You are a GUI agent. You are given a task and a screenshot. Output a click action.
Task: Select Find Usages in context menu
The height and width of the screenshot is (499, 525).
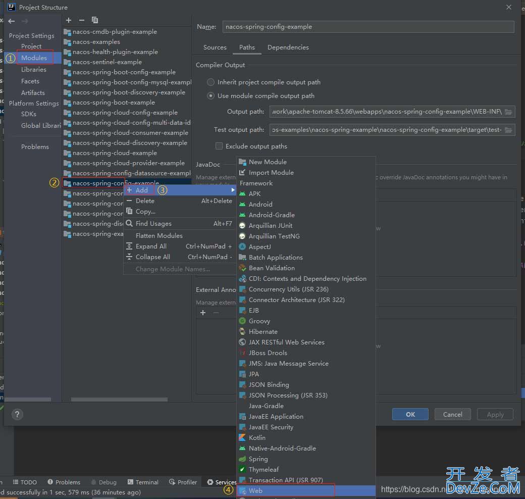tap(180, 223)
